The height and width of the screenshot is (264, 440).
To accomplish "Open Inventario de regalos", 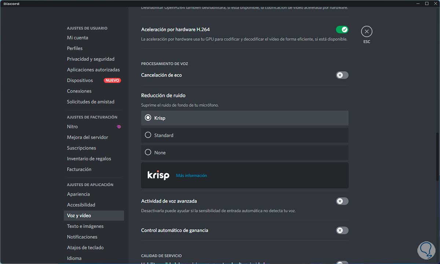I will coord(89,159).
